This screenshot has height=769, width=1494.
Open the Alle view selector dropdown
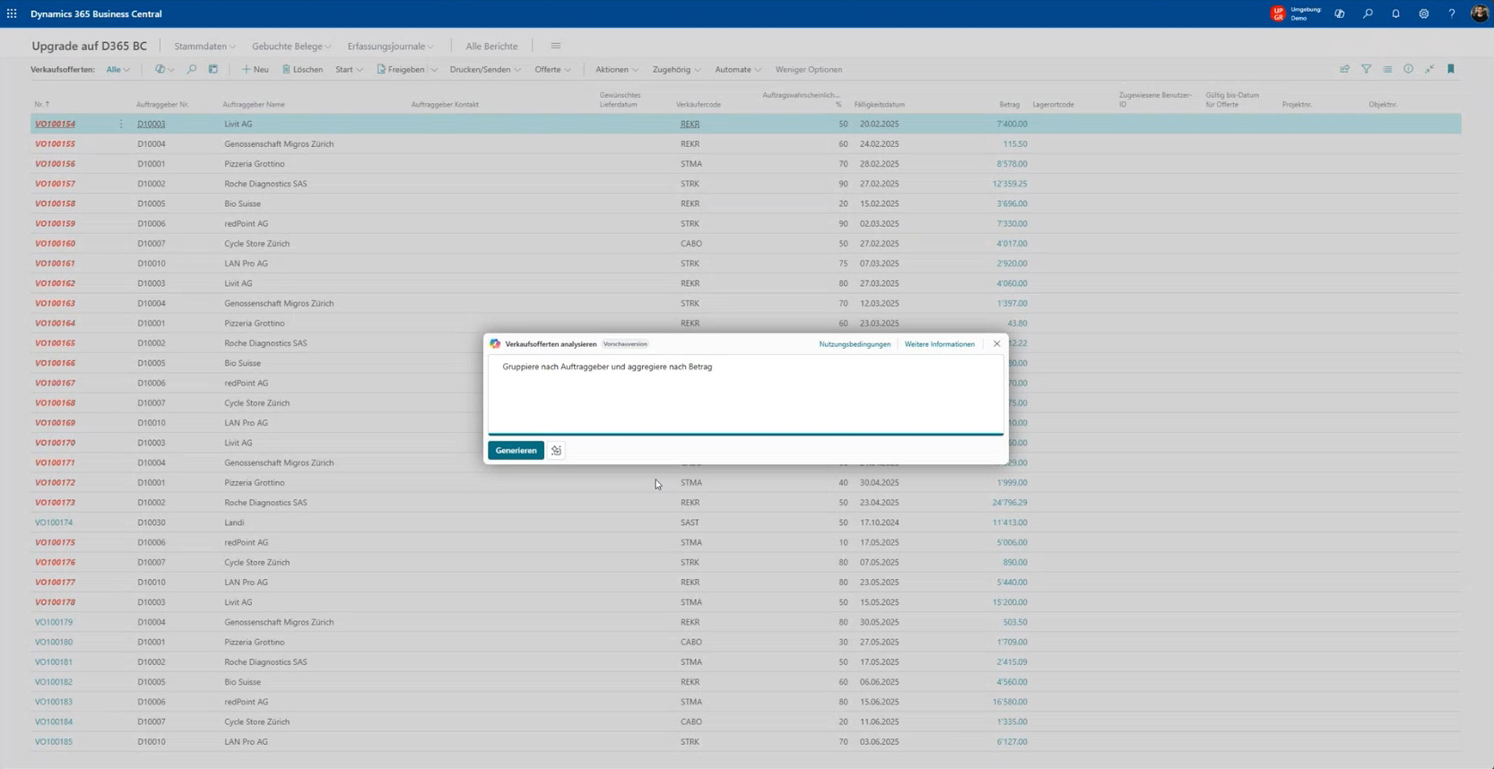click(117, 69)
